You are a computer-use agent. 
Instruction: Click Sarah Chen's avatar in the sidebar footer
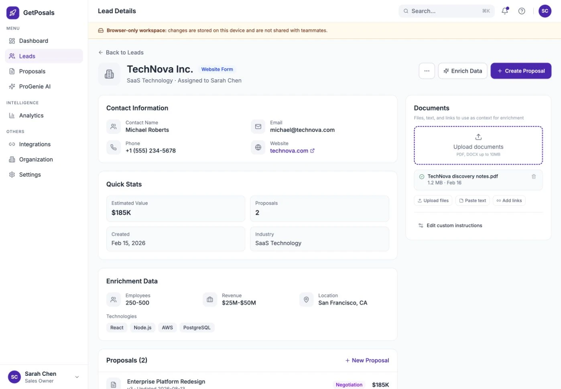(x=14, y=377)
